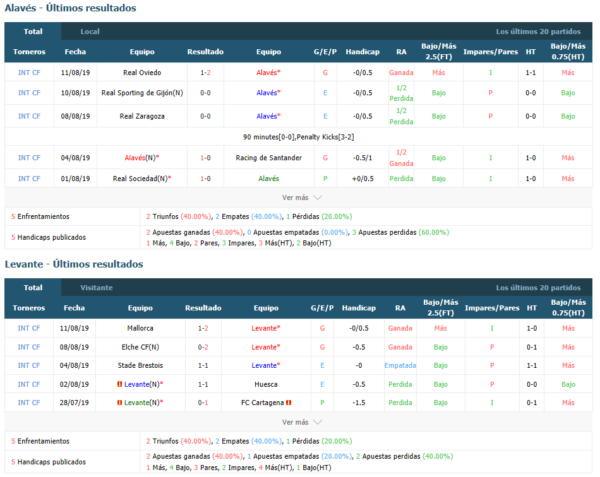Viewport: 600px width, 477px height.
Task: Click date 28/07/19 in Levante table
Action: coord(75,403)
